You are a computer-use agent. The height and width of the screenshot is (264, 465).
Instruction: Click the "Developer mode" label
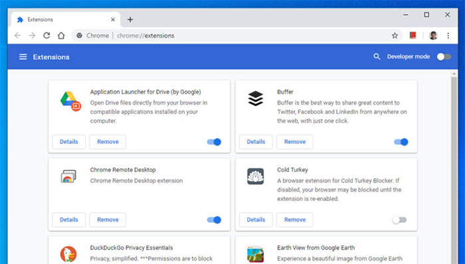(409, 56)
